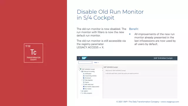Click the Run monitor (deprecated) icon
Viewport: 188px width, 106px height.
pyautogui.click(x=84, y=87)
